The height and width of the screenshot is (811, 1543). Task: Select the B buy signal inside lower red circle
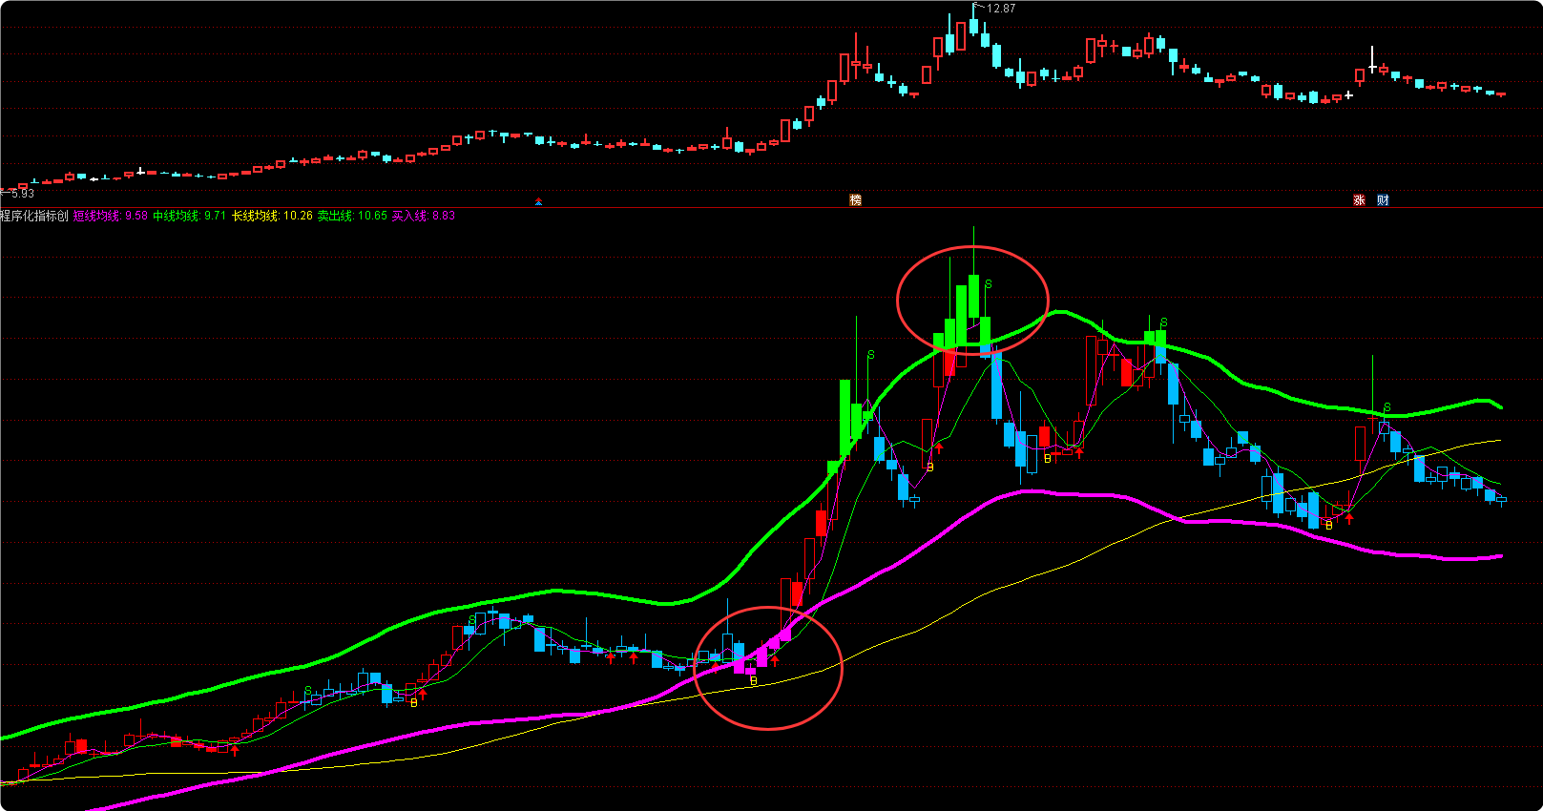point(754,681)
